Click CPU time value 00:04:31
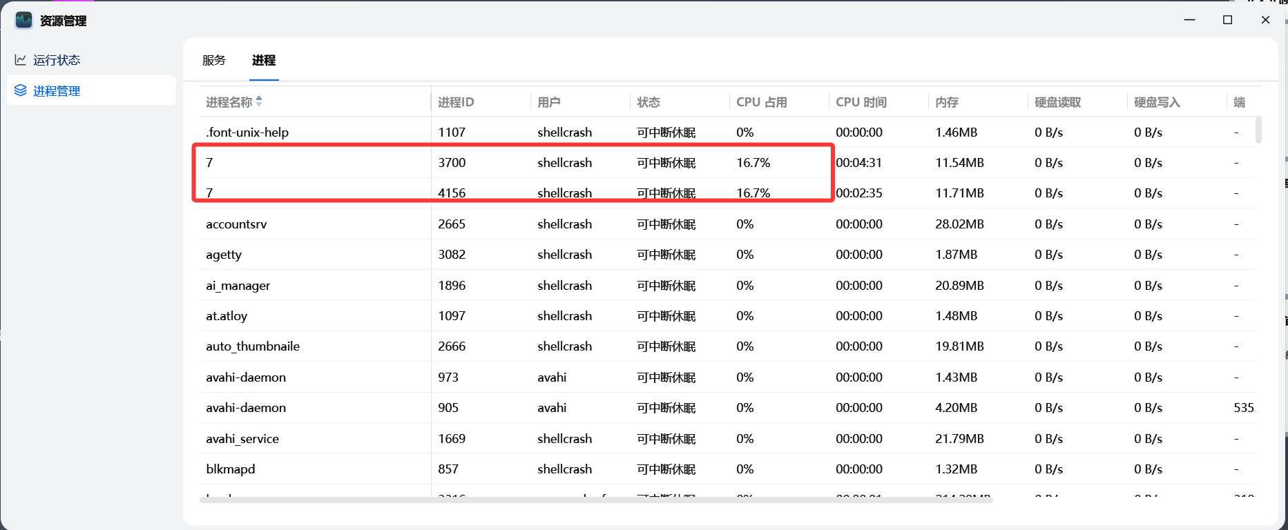The width and height of the screenshot is (1288, 530). (859, 163)
